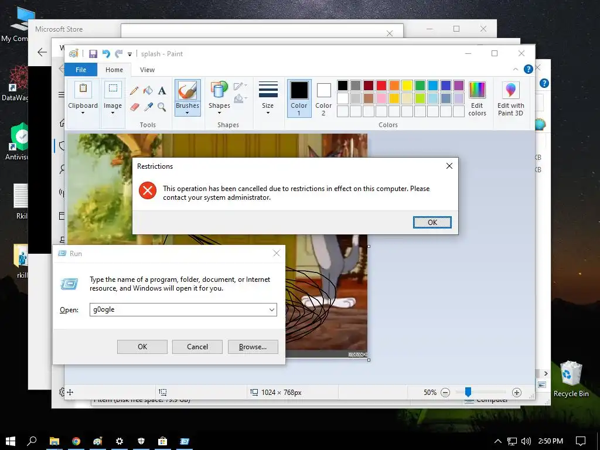Open the Recycle Bin desktop icon

(571, 379)
